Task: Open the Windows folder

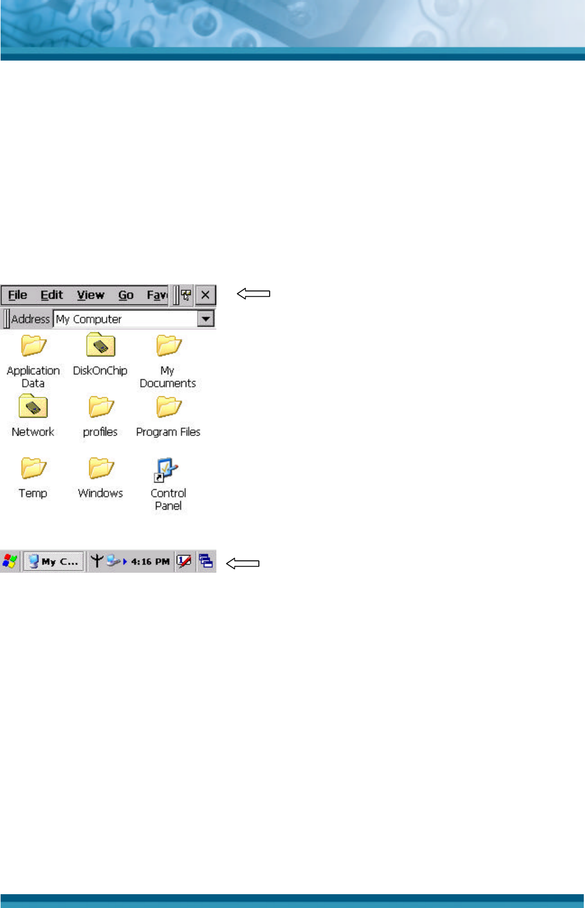Action: coord(101,477)
